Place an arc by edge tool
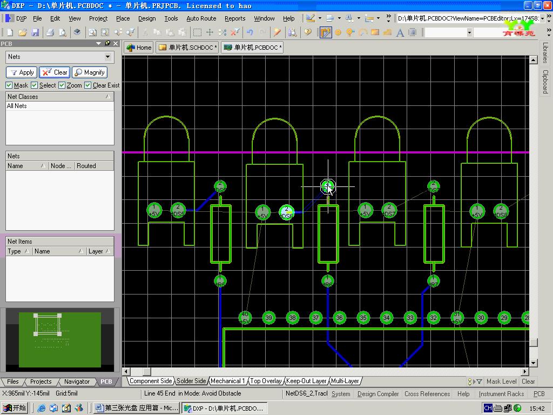The height and width of the screenshot is (415, 553). pos(362,32)
